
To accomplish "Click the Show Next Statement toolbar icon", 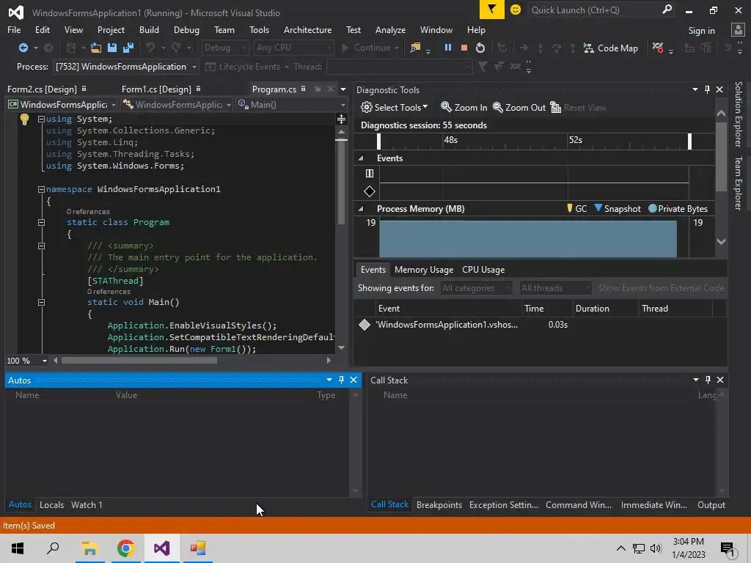I will point(524,48).
